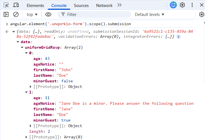The height and width of the screenshot is (140, 205).
Task: Expand the Prototype Array(0) node
Action: pos(26,137)
